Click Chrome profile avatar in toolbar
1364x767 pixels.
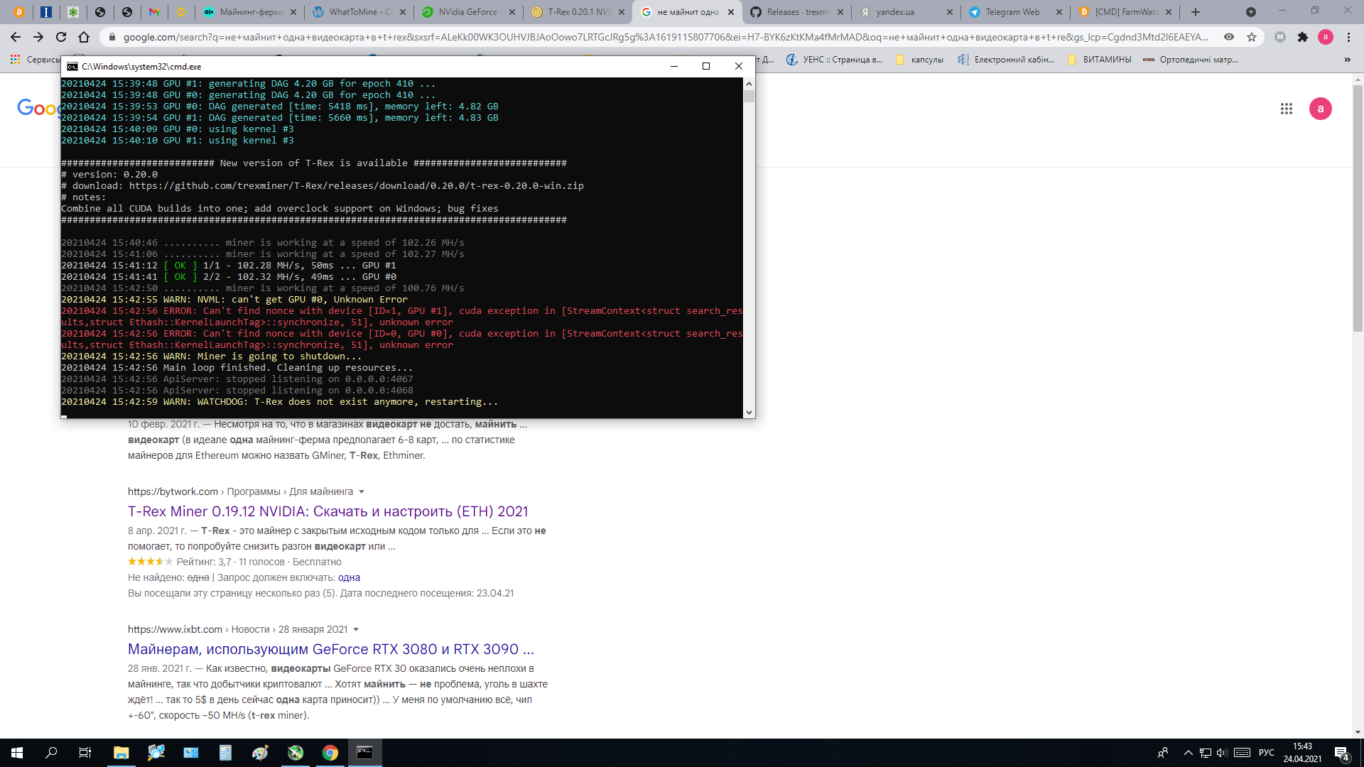click(x=1326, y=37)
